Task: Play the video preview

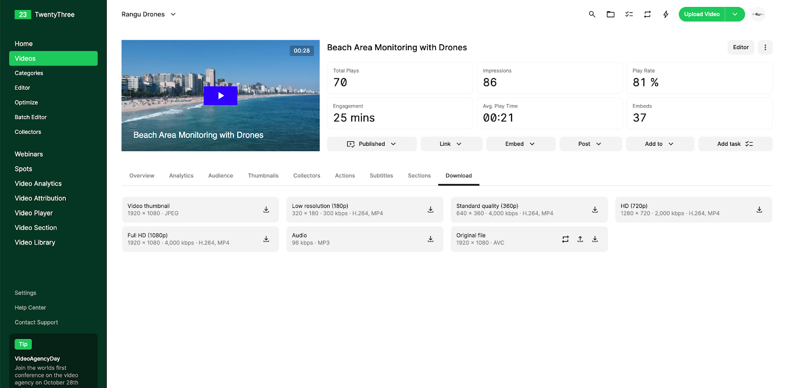Action: 220,96
